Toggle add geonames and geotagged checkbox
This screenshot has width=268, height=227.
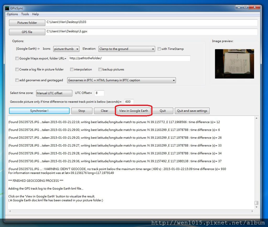pyautogui.click(x=17, y=80)
